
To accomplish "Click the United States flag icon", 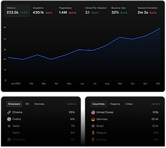I will pyautogui.click(x=93, y=112).
